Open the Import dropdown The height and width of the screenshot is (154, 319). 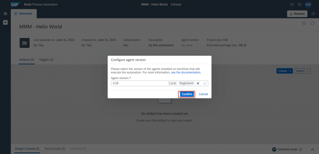coord(302,71)
